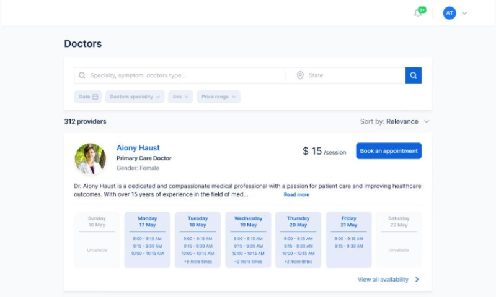Open the notifications bell icon
Image resolution: width=496 pixels, height=297 pixels.
pyautogui.click(x=418, y=13)
